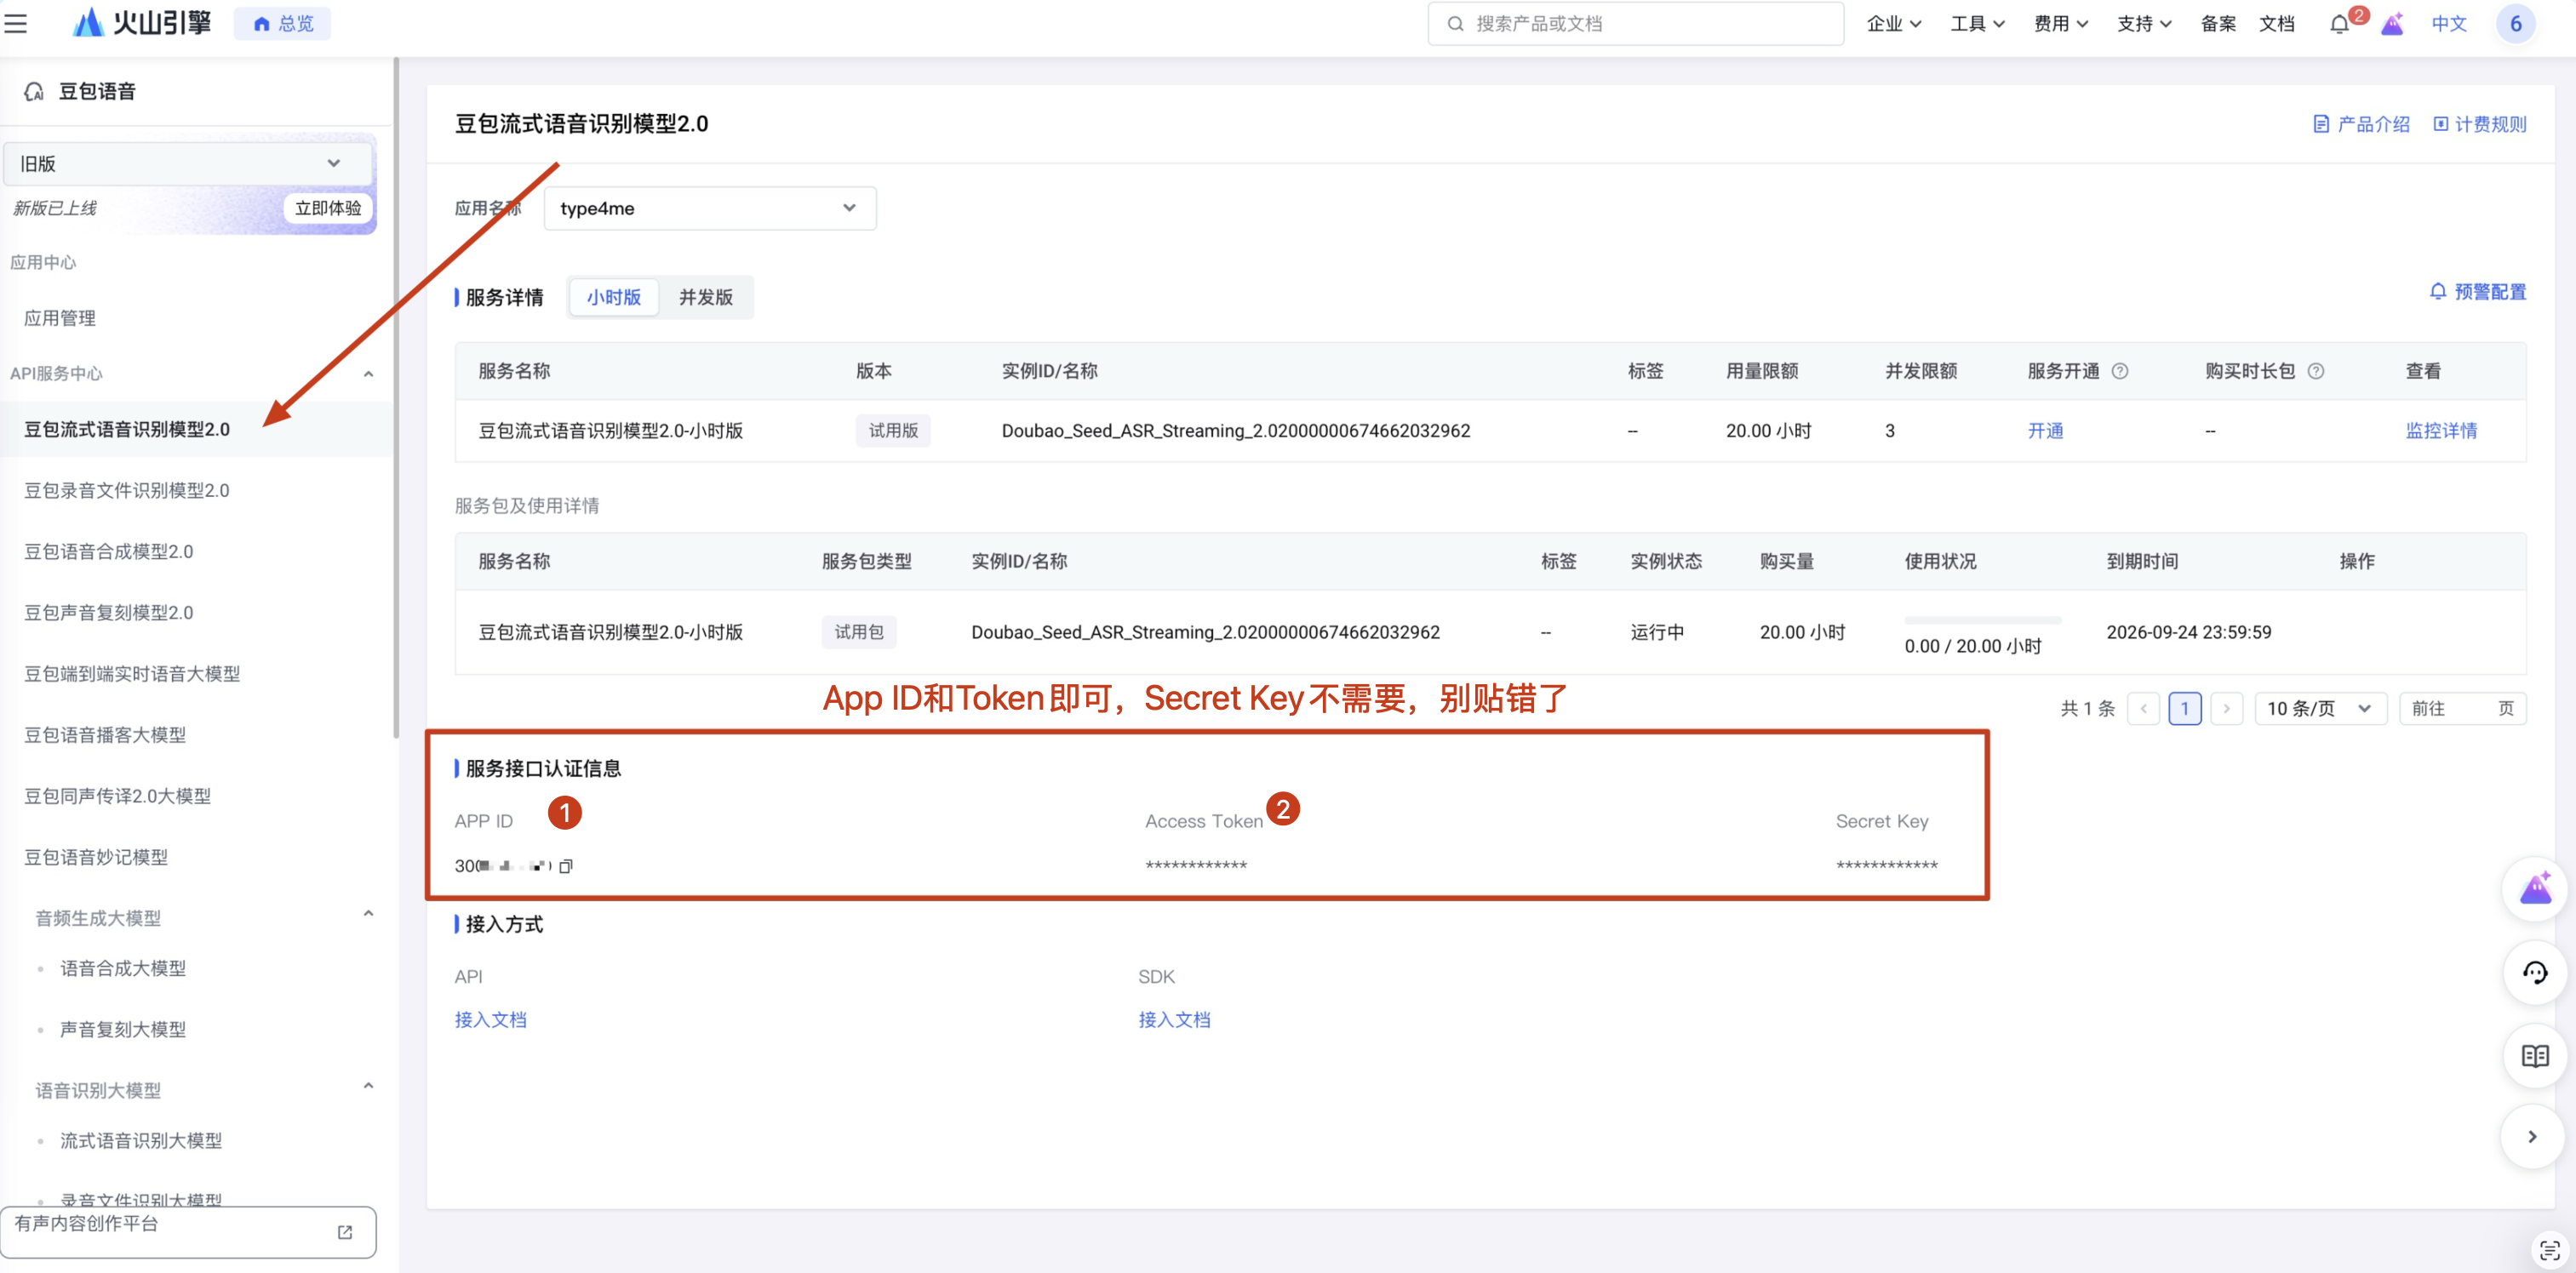Open 豆包录音文件识别模型2.0 in sidebar

point(127,491)
